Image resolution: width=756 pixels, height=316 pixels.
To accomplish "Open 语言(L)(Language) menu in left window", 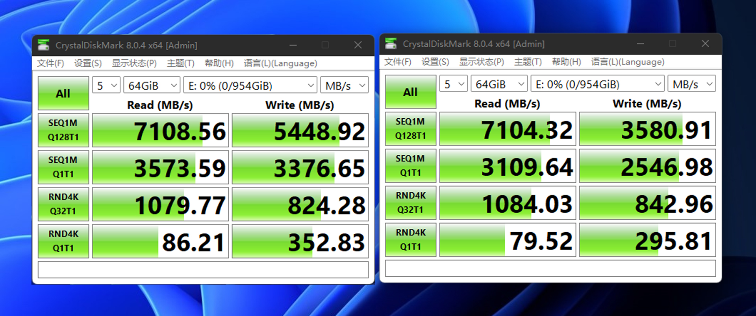I will coord(280,63).
